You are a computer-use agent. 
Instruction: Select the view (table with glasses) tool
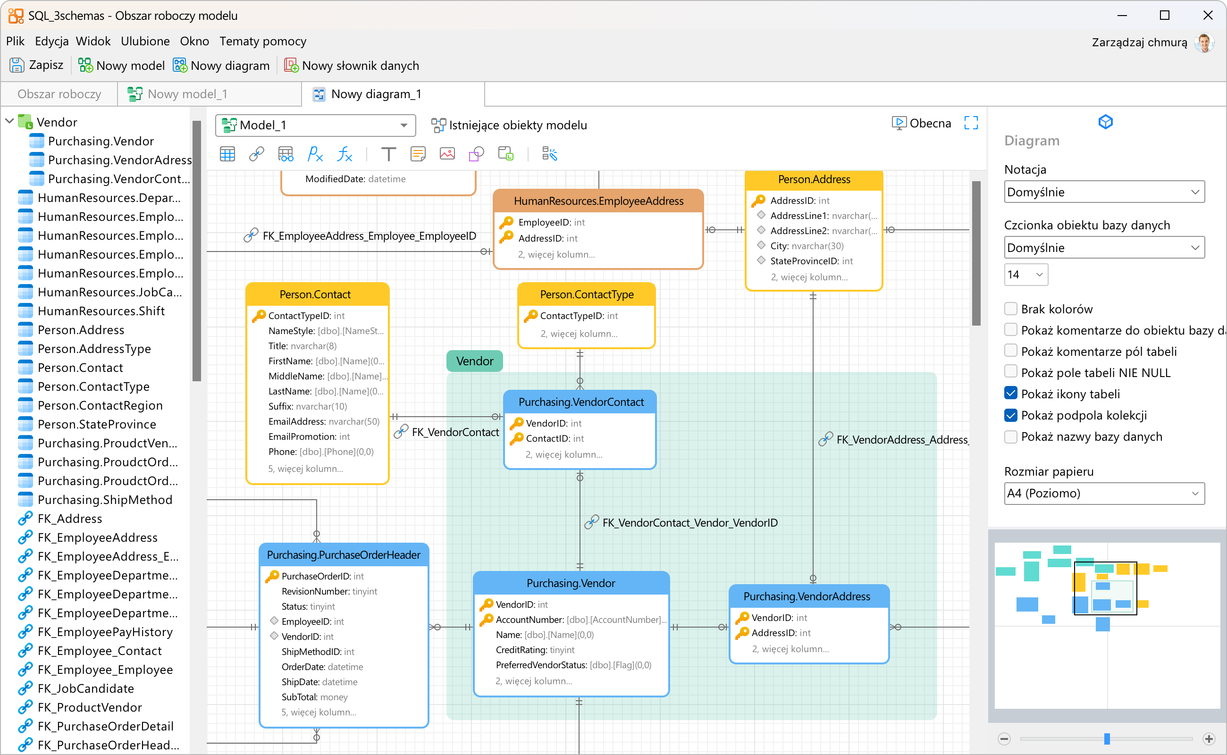tap(286, 154)
